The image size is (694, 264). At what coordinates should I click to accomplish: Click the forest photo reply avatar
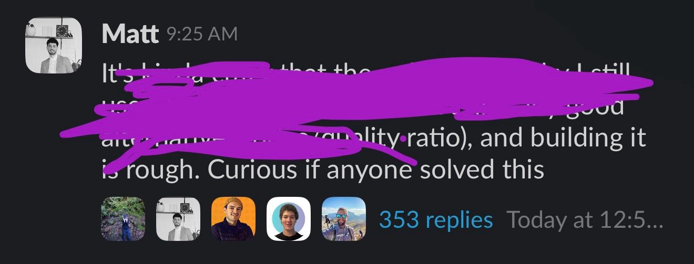pyautogui.click(x=123, y=219)
